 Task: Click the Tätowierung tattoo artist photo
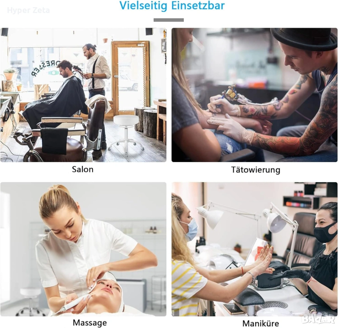(255, 95)
